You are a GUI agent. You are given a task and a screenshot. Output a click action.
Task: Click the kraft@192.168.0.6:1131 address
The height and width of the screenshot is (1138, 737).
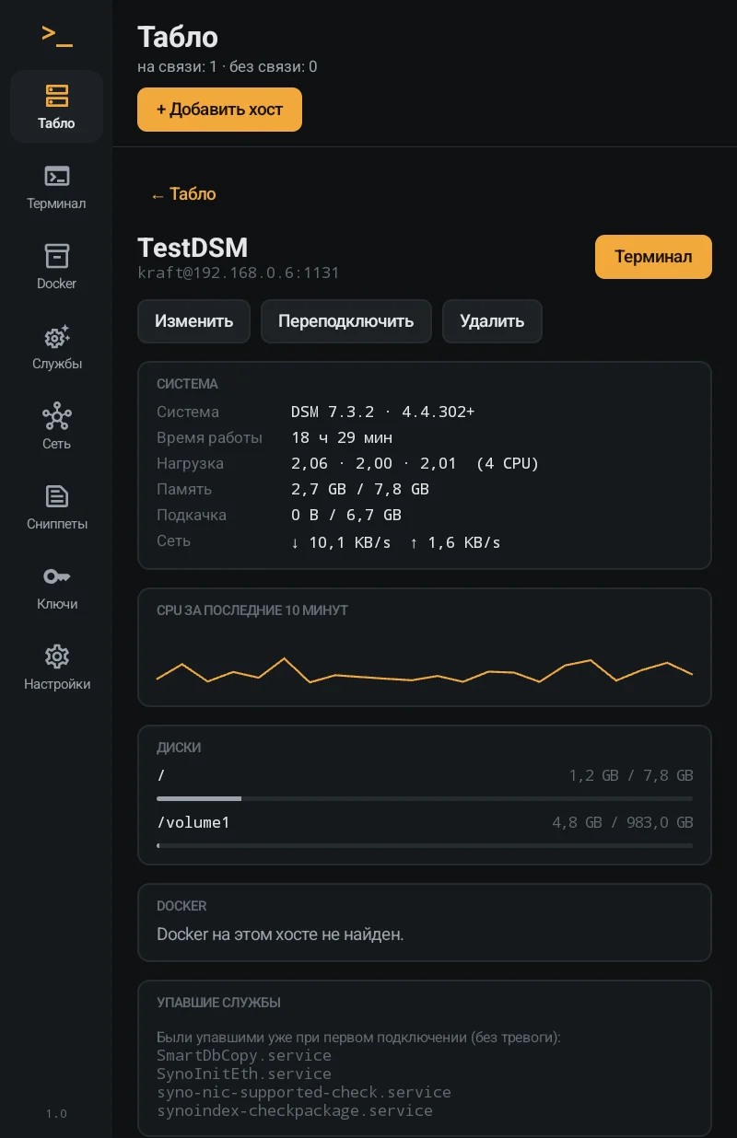[x=239, y=273]
